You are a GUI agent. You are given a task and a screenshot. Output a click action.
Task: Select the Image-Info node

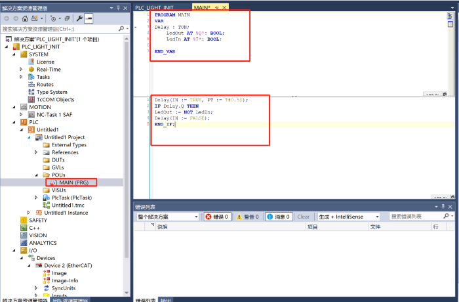tap(65, 280)
